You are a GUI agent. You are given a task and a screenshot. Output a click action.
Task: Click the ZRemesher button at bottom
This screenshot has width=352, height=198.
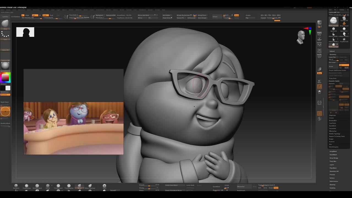tap(244, 187)
